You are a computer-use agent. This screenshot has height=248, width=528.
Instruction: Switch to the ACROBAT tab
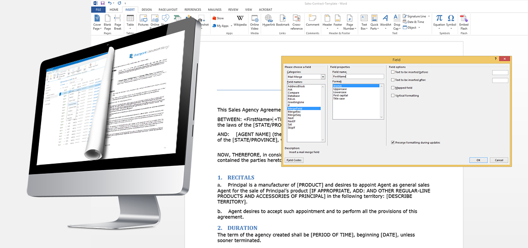coord(265,10)
